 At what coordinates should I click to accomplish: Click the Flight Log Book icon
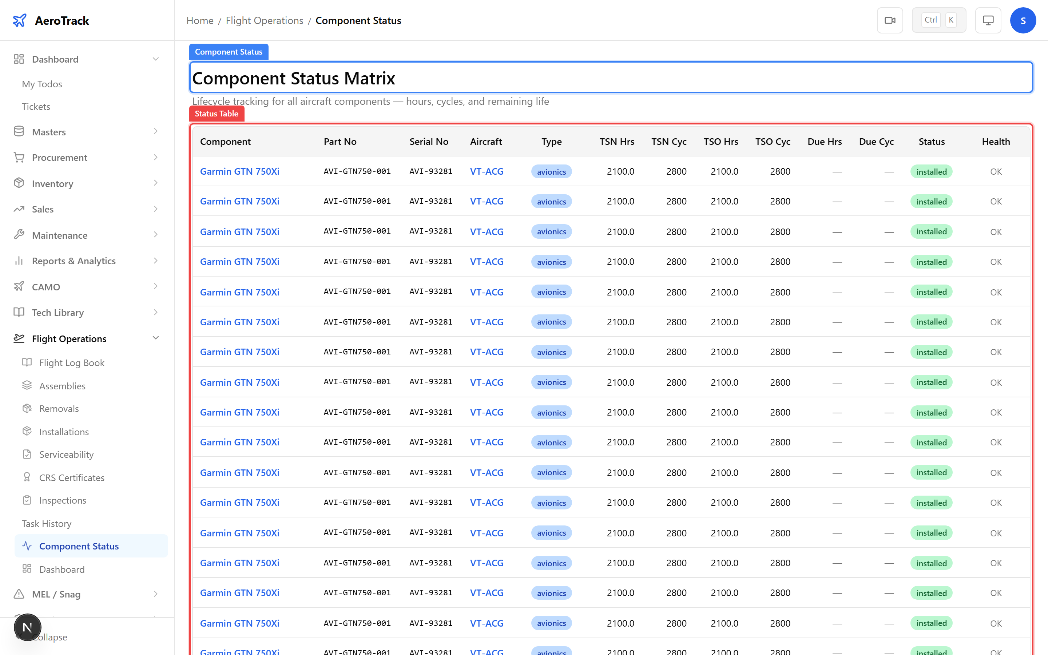[27, 362]
